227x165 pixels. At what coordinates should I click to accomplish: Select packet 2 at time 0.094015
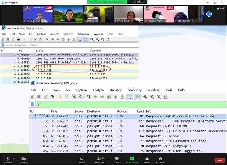click(x=69, y=58)
